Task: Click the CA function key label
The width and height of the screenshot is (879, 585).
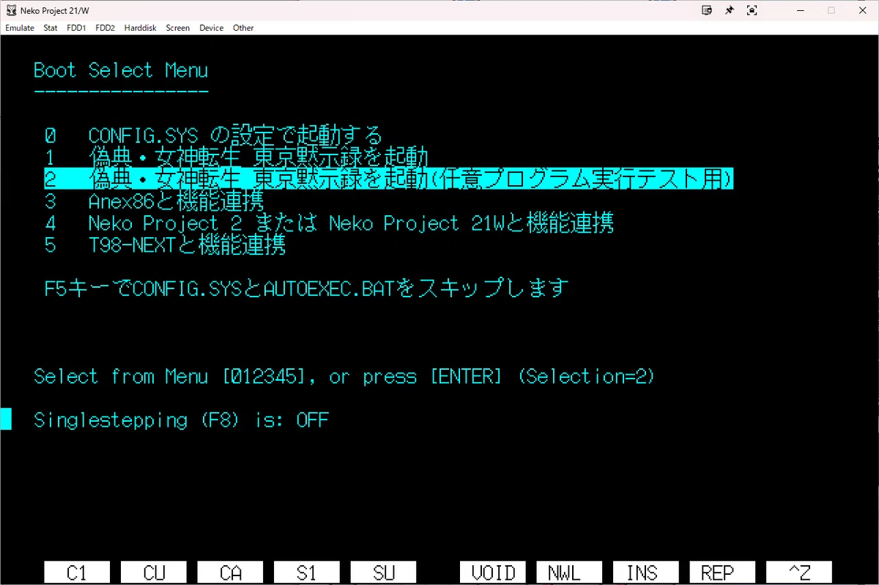Action: point(231,573)
